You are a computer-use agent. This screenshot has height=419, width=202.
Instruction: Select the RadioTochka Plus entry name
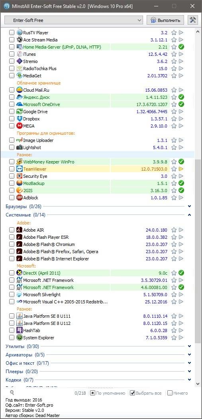coord(40,69)
